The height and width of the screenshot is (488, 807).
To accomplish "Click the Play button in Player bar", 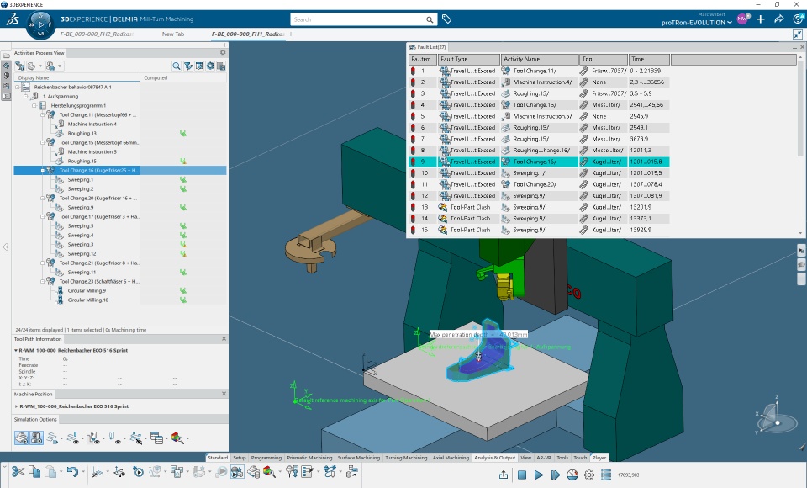I will click(x=538, y=475).
